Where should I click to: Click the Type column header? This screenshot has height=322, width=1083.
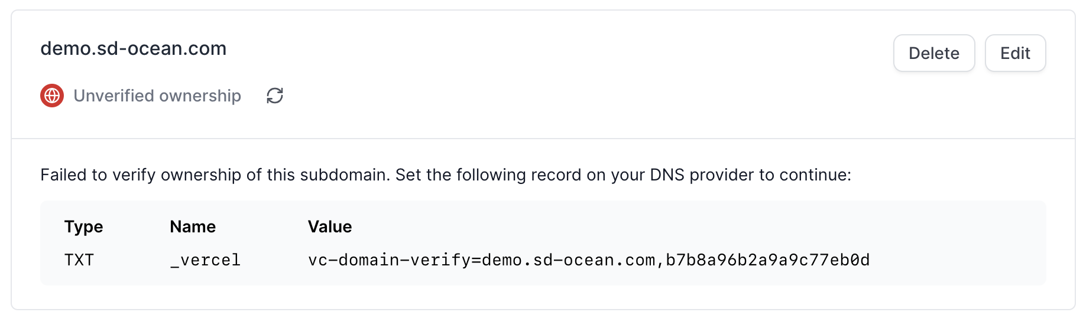(83, 226)
